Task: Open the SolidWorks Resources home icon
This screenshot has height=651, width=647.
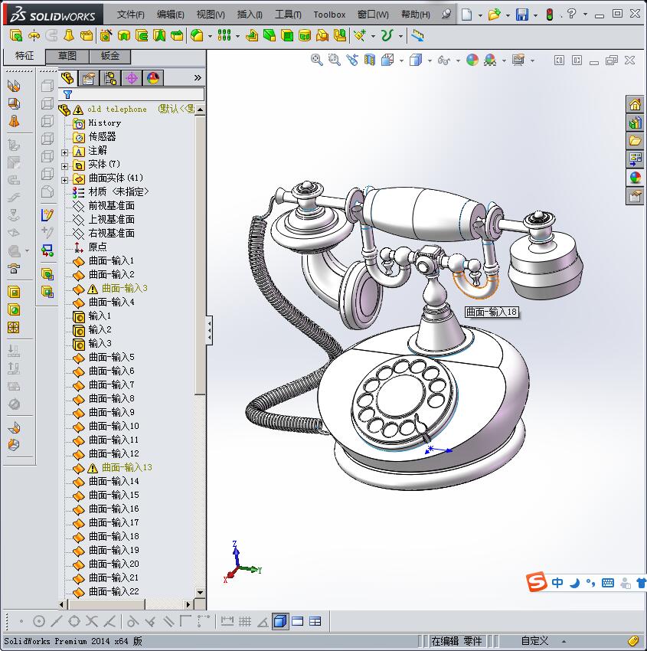Action: tap(635, 104)
